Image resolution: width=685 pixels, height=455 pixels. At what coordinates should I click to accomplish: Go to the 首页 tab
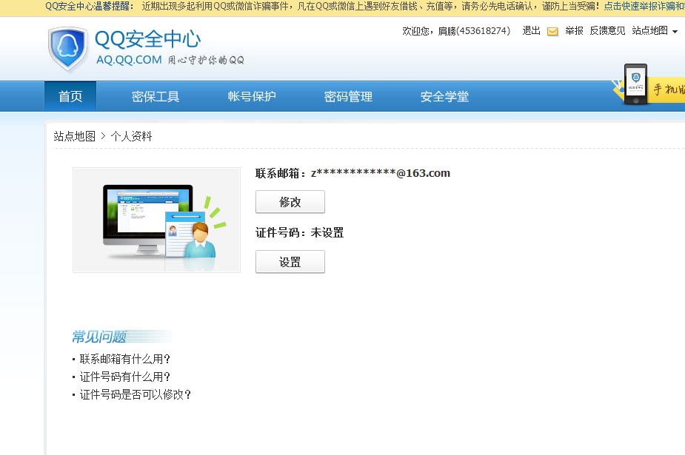coord(70,96)
